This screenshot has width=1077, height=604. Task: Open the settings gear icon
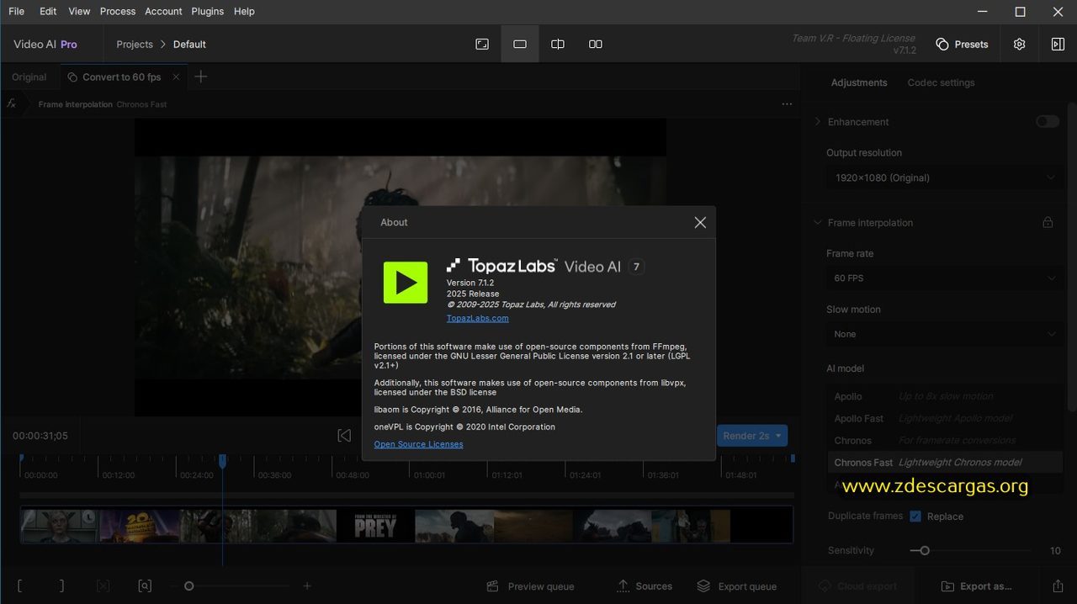[1019, 44]
